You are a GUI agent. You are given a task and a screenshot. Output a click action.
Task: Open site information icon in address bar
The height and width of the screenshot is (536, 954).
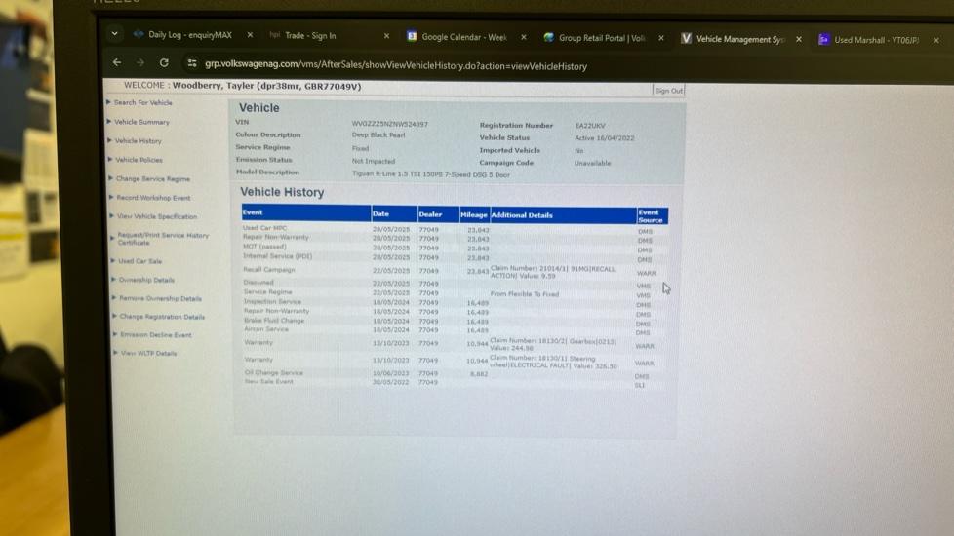point(191,63)
